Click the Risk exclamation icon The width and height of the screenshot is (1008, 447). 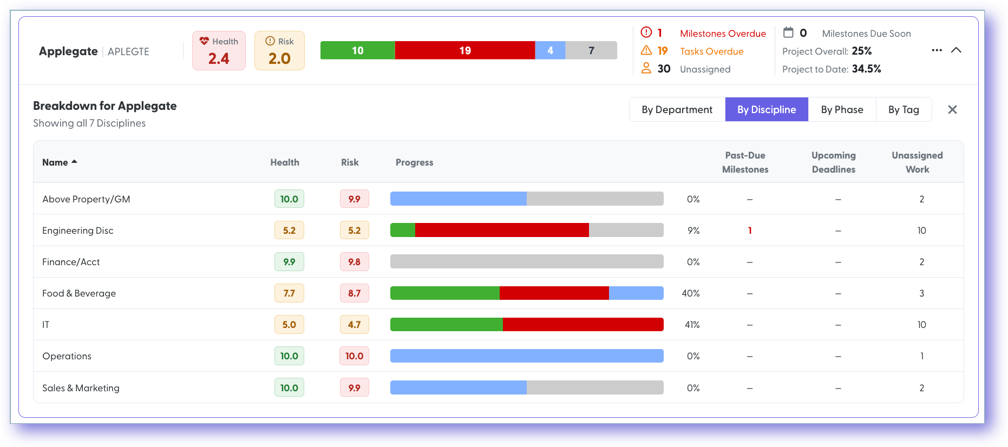tap(270, 41)
